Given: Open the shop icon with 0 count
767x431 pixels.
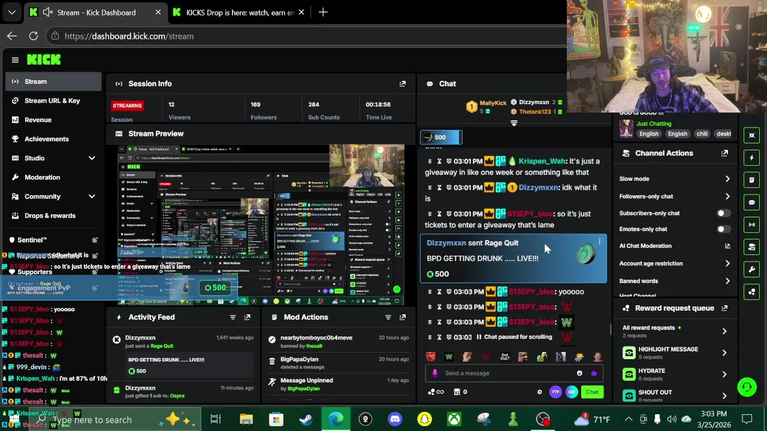Looking at the screenshot, I should click(x=461, y=392).
